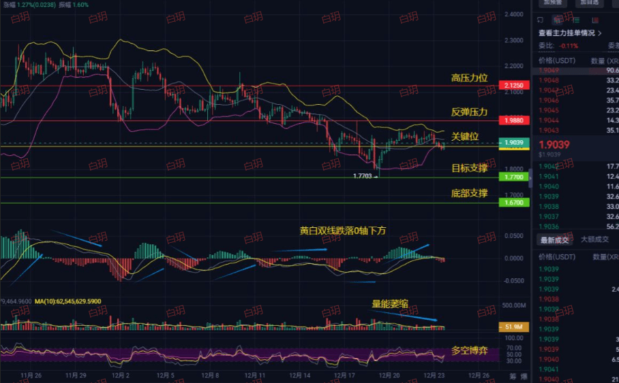The height and width of the screenshot is (383, 619).
Task: Click the 价格(USDT) header above the order book
Action: 557,61
